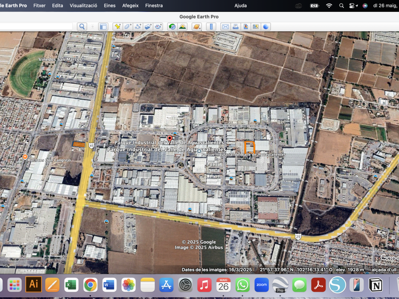The width and height of the screenshot is (399, 299).
Task: Open the Eines menu
Action: pos(110,6)
